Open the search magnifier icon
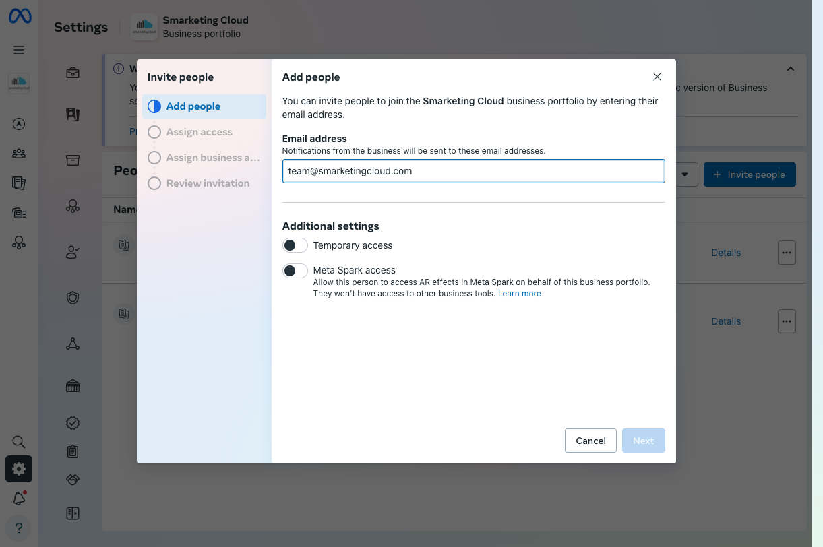 coord(19,442)
